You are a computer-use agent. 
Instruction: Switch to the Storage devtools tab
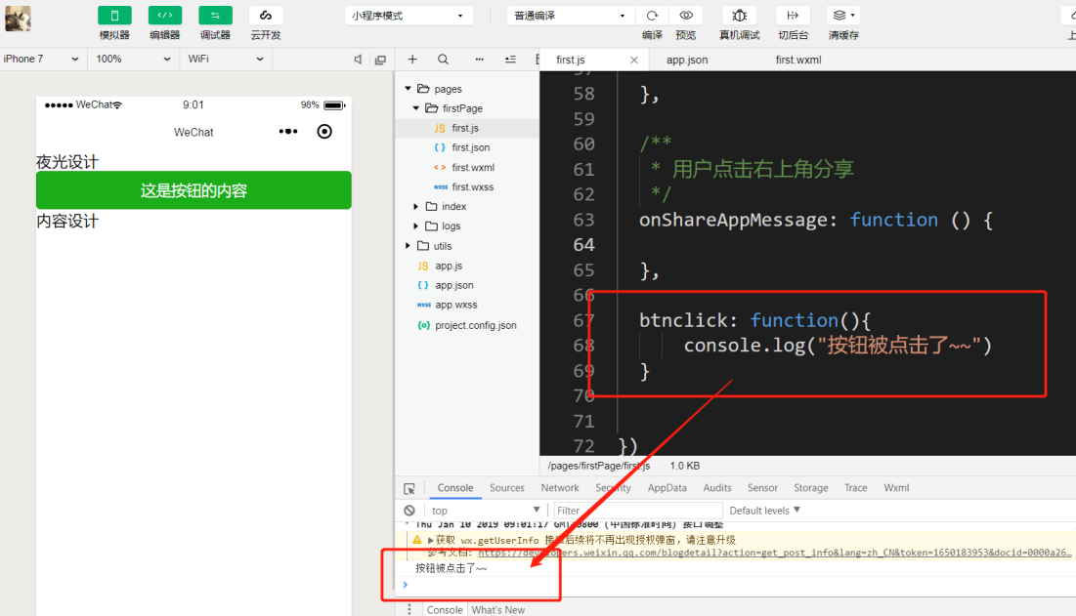[811, 488]
